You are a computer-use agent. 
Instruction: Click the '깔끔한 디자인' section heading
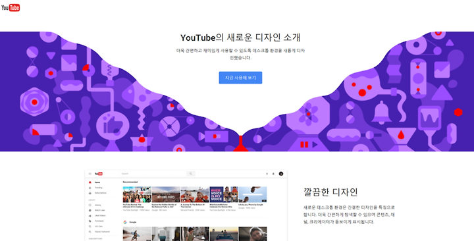pyautogui.click(x=330, y=192)
